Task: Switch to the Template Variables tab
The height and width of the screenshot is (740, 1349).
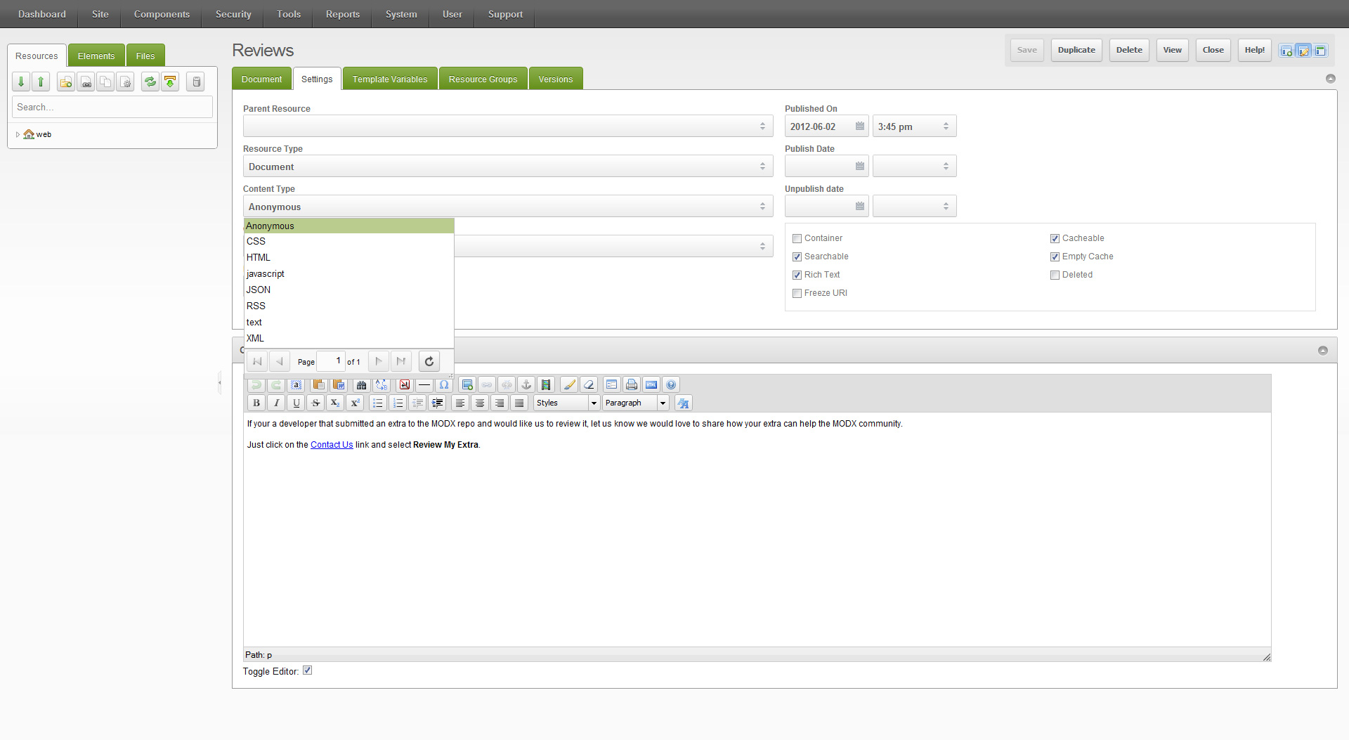Action: pyautogui.click(x=390, y=79)
